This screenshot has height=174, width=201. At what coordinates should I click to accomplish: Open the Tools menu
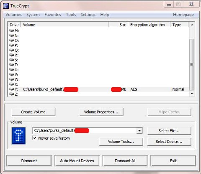[x=71, y=15]
